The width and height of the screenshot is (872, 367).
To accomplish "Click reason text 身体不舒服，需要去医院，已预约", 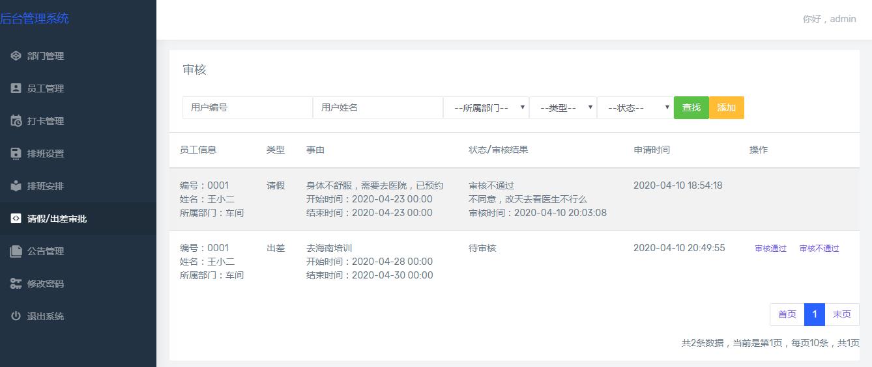I will tap(375, 185).
